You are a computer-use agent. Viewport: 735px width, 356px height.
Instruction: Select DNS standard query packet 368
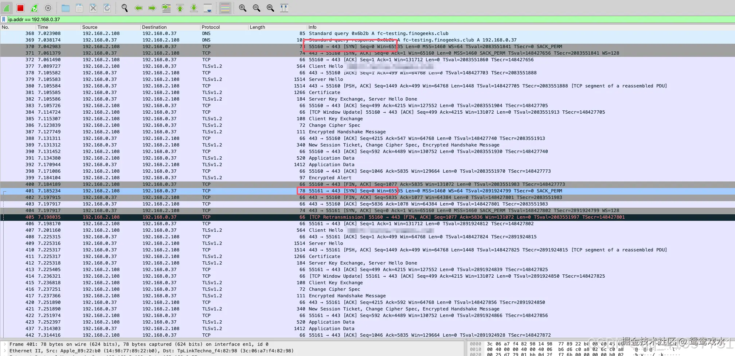[367, 34]
